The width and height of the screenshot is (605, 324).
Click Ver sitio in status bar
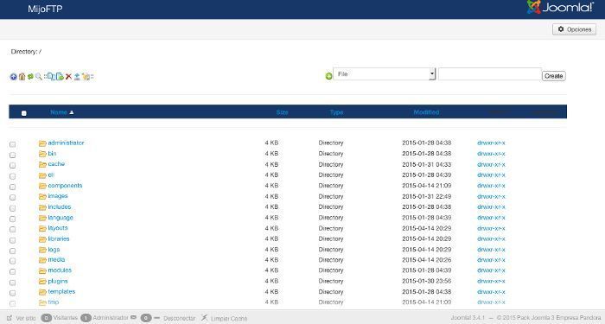[26, 318]
